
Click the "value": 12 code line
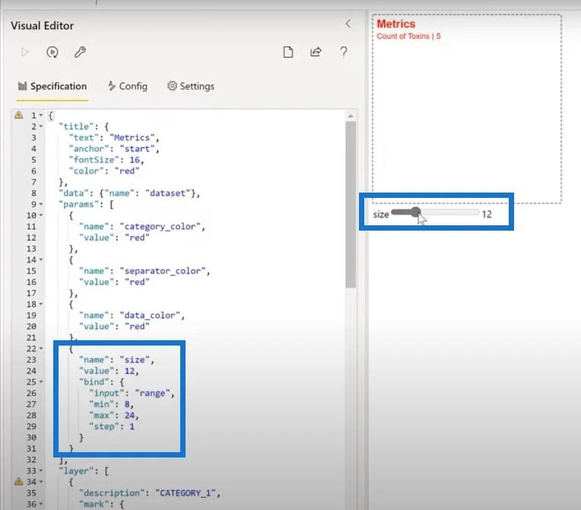[x=109, y=371]
